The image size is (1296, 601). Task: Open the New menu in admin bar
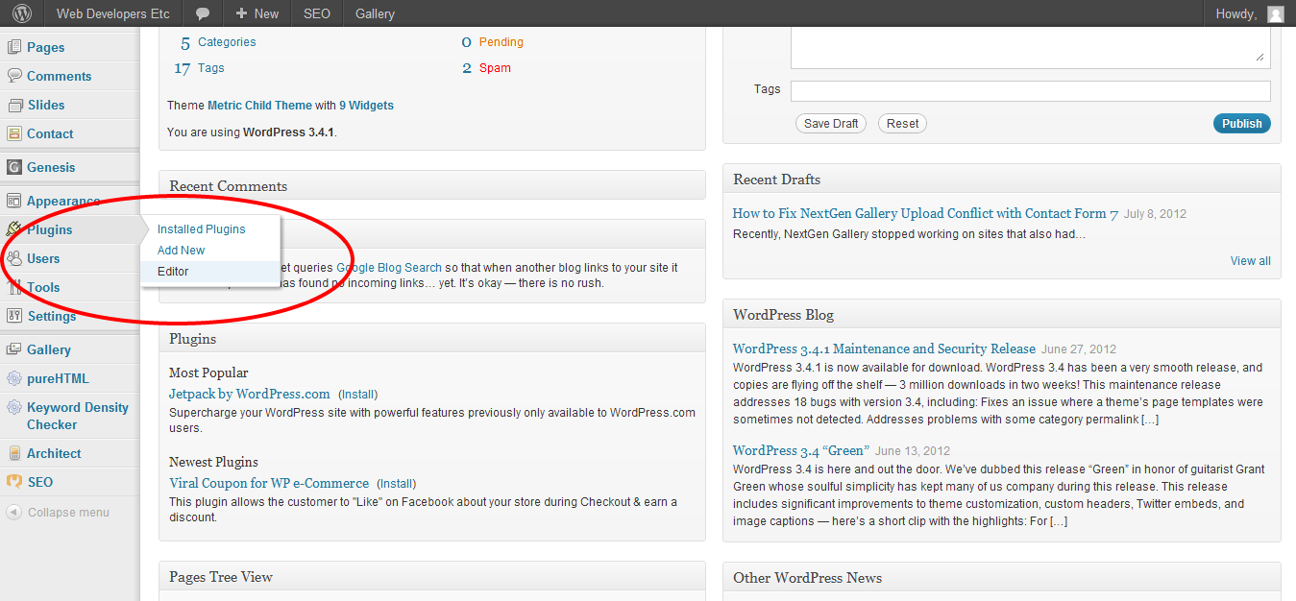click(x=257, y=13)
